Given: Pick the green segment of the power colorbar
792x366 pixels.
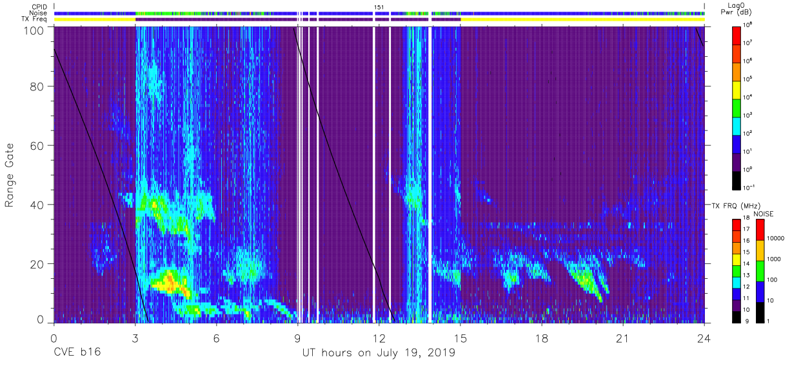Looking at the screenshot, I should (737, 107).
